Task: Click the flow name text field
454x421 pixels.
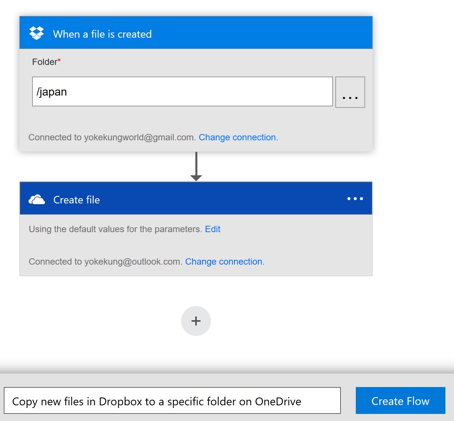Action: pos(172,401)
